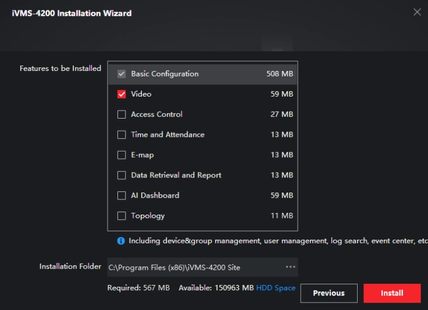Click the AI Dashboard label text
Screen dimensions: 428x310
pos(155,196)
